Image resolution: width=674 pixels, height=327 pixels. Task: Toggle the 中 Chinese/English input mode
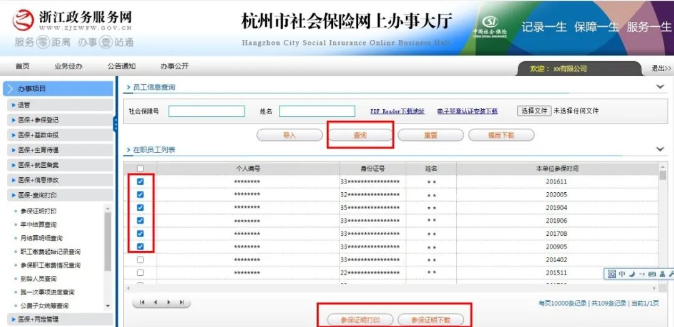click(x=622, y=274)
